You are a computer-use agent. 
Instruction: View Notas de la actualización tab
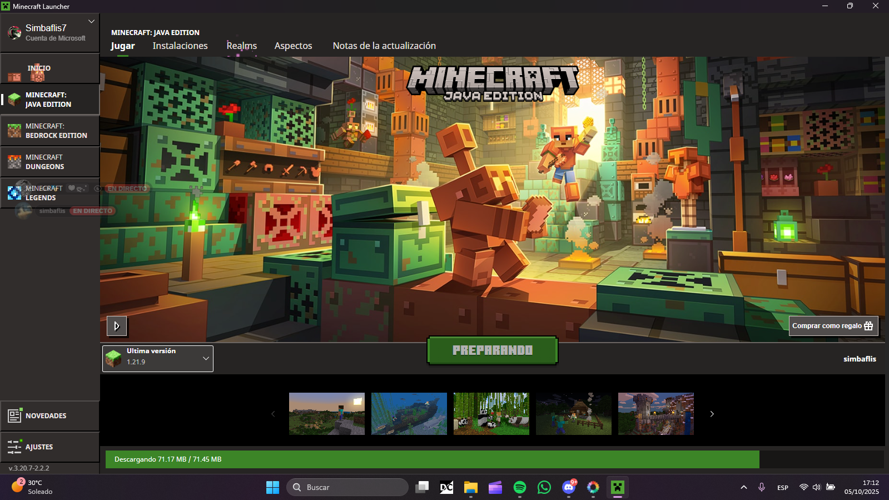384,46
